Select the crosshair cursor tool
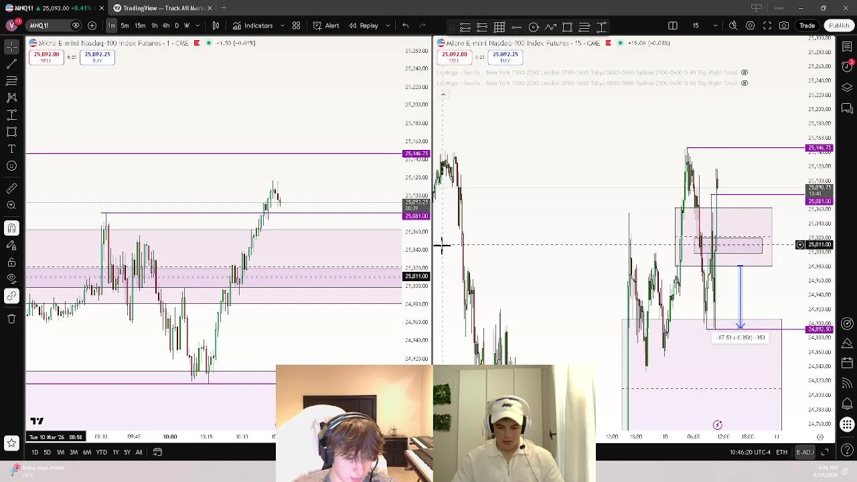857x482 pixels. (11, 47)
